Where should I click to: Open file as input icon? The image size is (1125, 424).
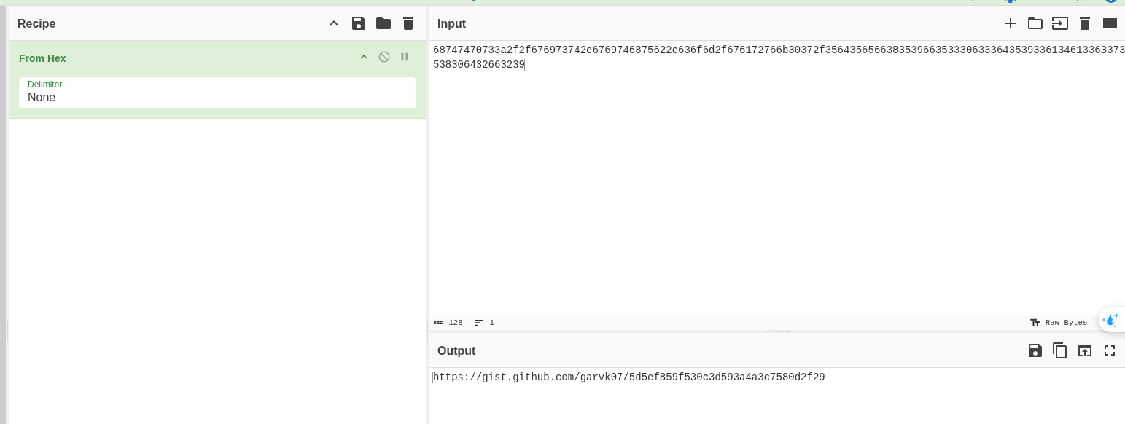[1060, 23]
